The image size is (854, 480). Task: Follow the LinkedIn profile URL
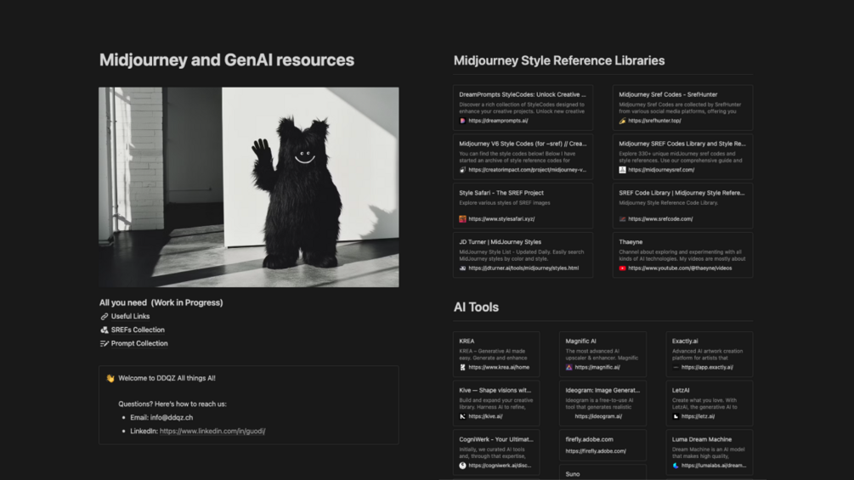pyautogui.click(x=212, y=431)
